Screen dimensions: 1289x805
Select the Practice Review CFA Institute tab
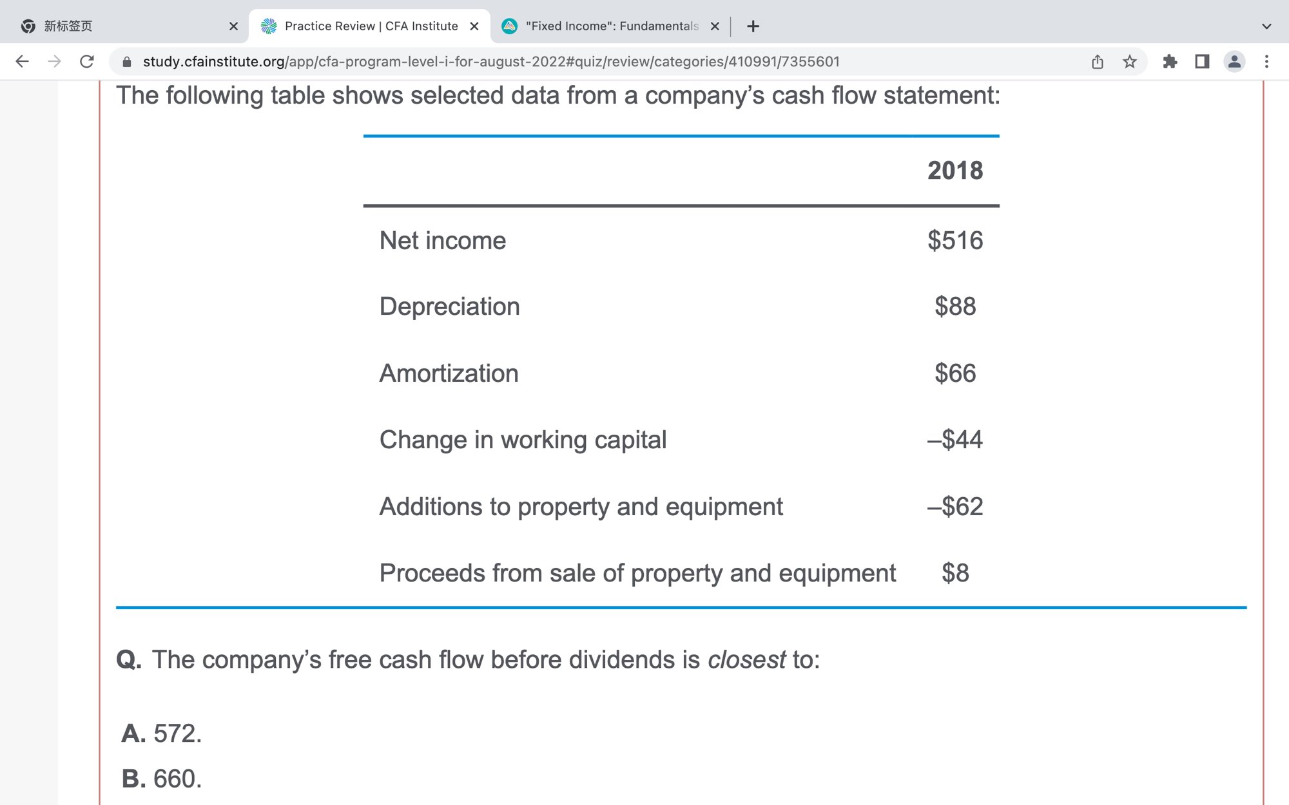361,26
